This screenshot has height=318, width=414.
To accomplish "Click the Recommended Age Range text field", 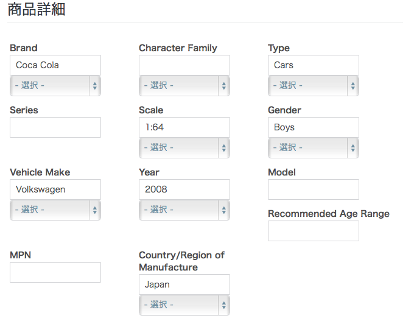I will pyautogui.click(x=314, y=231).
